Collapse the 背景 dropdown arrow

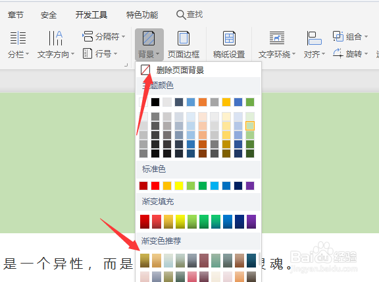pos(158,53)
